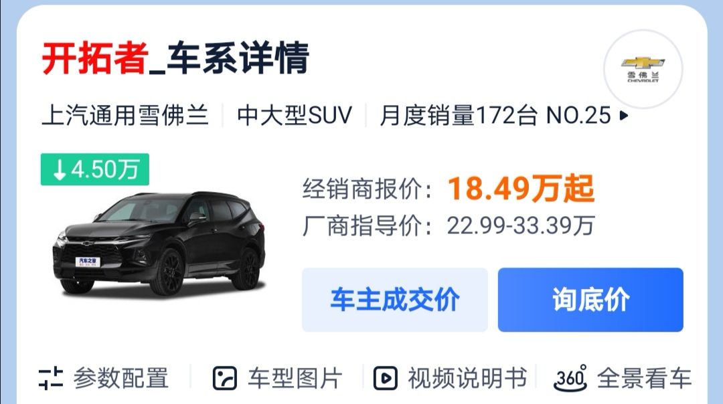Screen dimensions: 723x404
Task: Click the Chevrolet brand logo
Action: point(643,69)
